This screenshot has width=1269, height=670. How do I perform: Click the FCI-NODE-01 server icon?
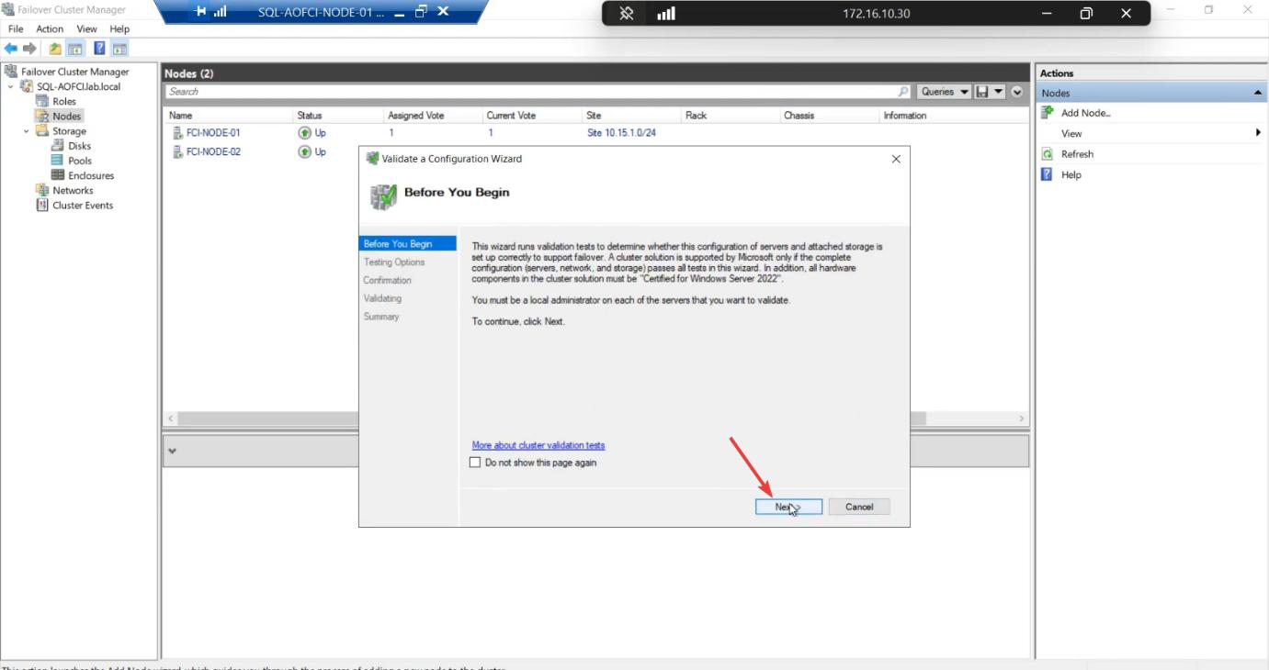point(178,133)
